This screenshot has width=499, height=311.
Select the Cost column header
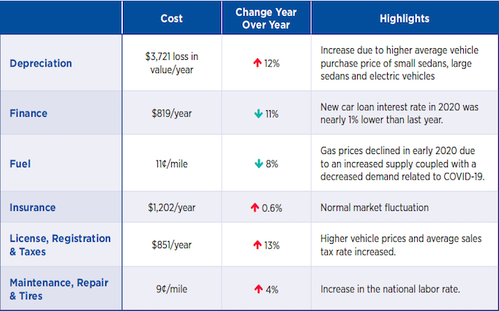click(171, 18)
